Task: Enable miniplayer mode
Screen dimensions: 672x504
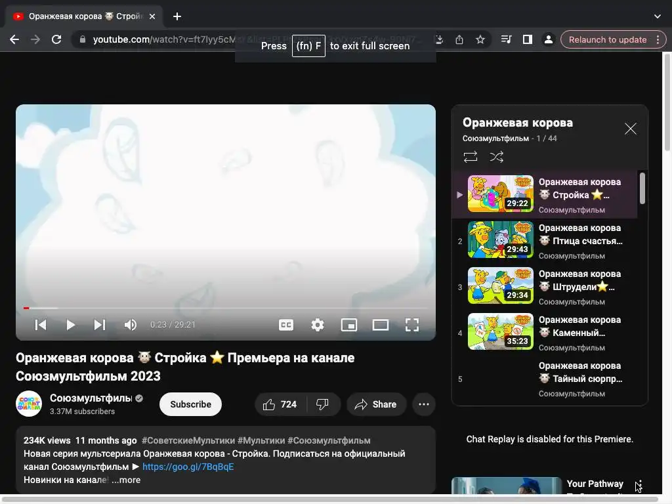Action: [x=349, y=325]
